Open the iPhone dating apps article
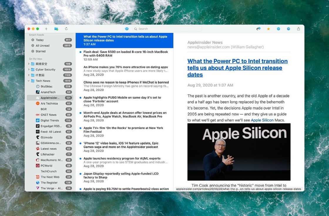329x216 pixels. [x=125, y=71]
